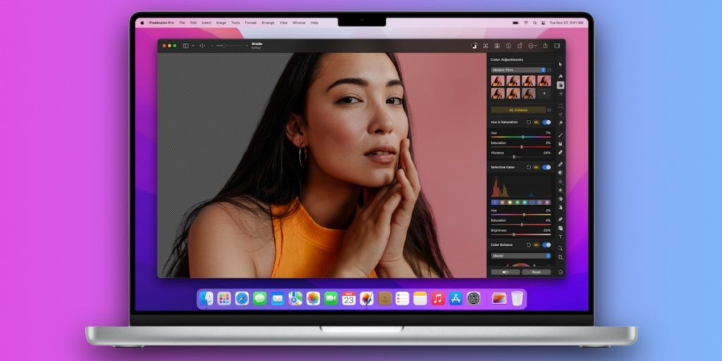Toggle the right sidebar panel icon
Image resolution: width=722 pixels, height=361 pixels.
[557, 46]
